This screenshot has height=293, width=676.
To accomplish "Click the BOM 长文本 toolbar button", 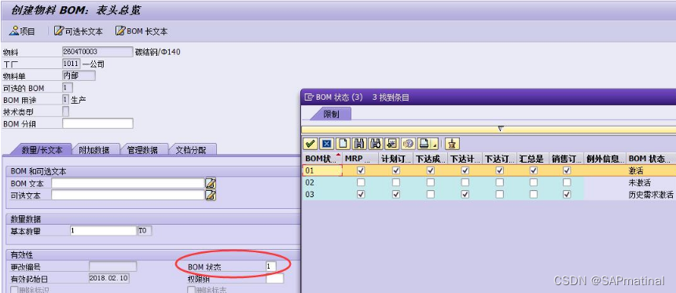I will pos(141,31).
